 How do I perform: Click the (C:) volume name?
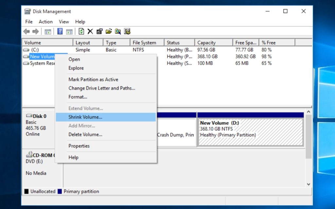coord(35,50)
